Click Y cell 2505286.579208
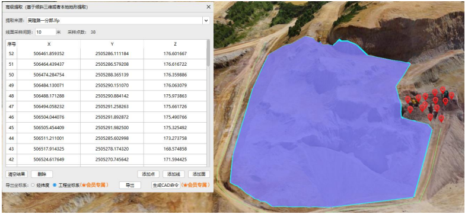 (x=112, y=64)
